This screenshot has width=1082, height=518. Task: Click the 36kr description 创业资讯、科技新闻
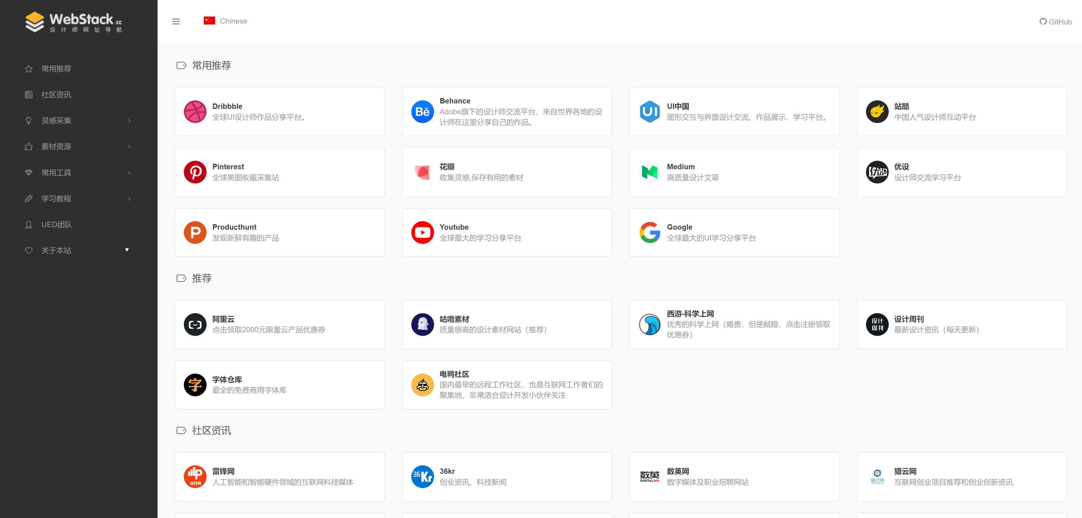(473, 482)
